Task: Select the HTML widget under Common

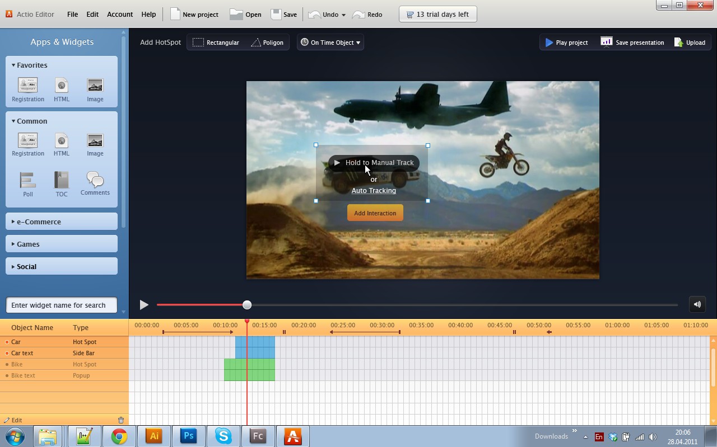Action: pyautogui.click(x=62, y=144)
